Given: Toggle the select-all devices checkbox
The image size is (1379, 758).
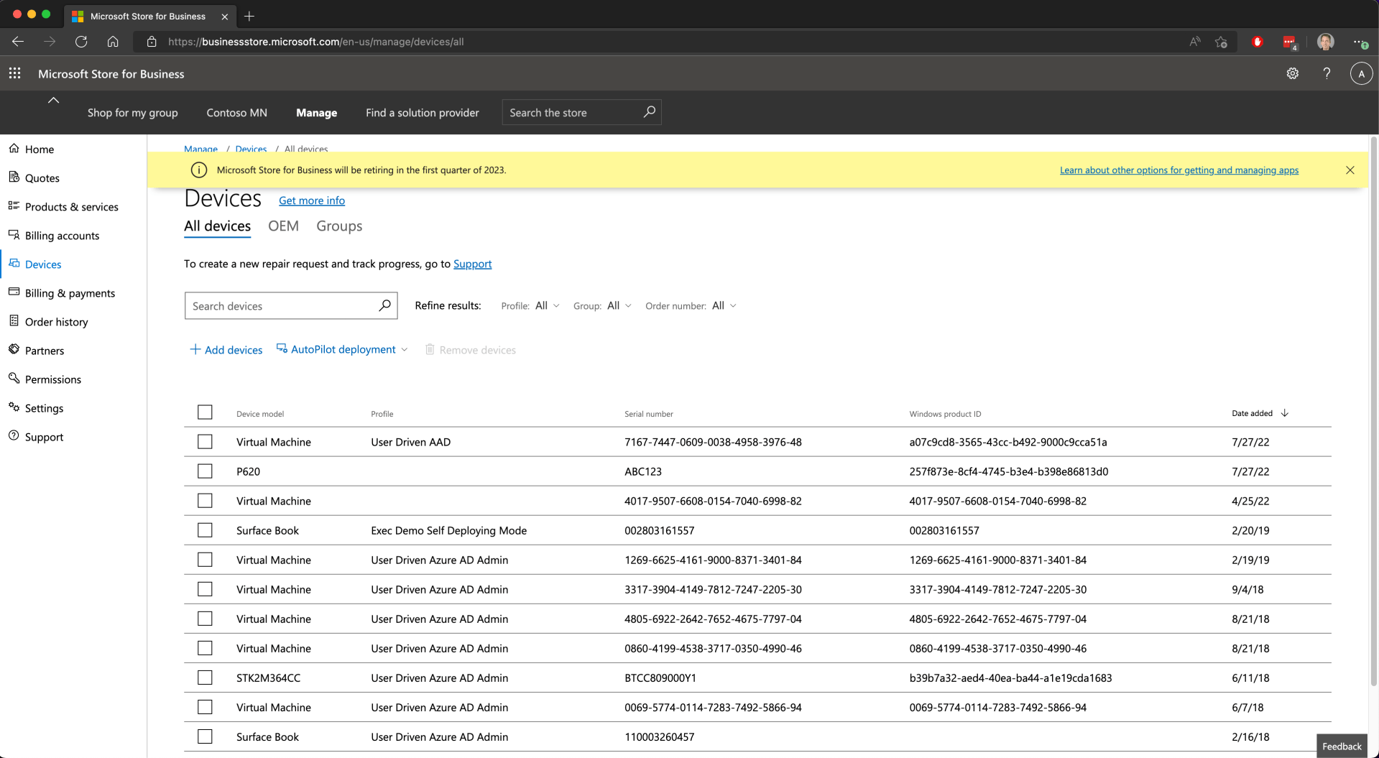Looking at the screenshot, I should [205, 412].
